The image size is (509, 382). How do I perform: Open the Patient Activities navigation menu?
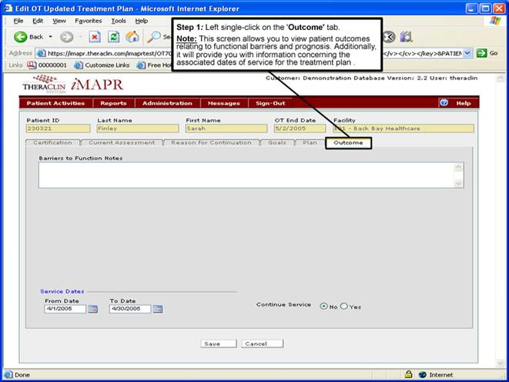pyautogui.click(x=55, y=103)
